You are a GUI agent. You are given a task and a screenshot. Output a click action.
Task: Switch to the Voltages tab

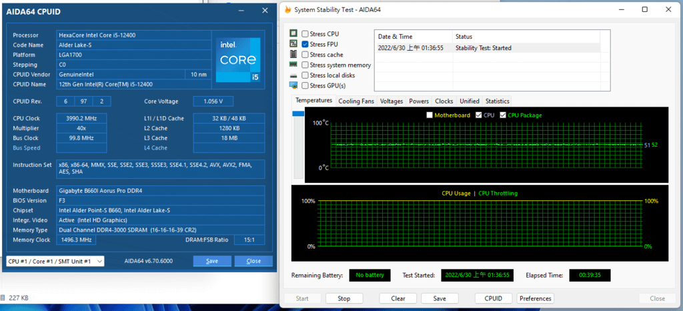point(391,101)
